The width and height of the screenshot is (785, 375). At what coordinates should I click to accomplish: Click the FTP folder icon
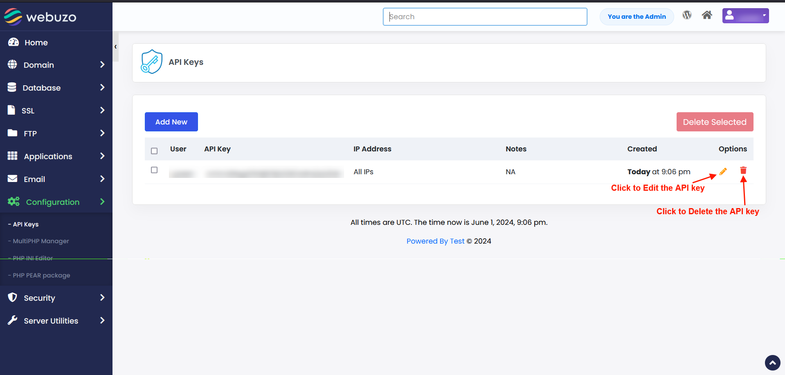click(x=13, y=133)
